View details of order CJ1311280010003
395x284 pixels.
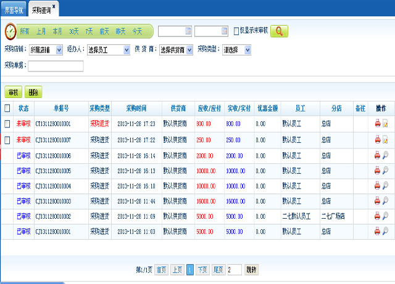(x=385, y=201)
